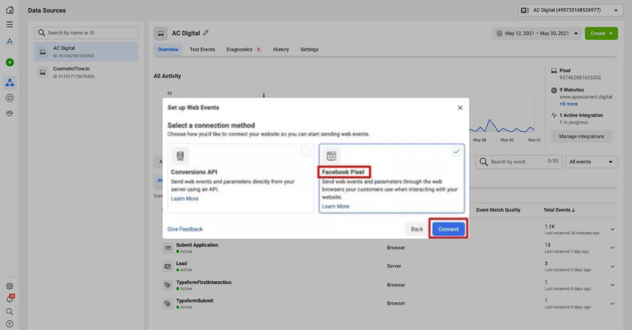Click the Submit Application event icon
The height and width of the screenshot is (330, 632).
point(167,248)
